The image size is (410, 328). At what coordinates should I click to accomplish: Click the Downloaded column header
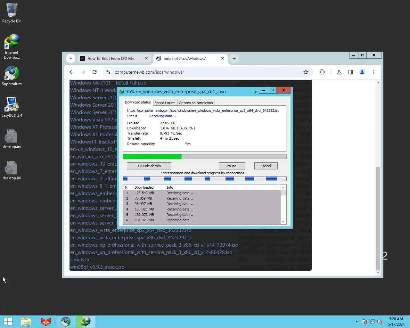(x=149, y=187)
